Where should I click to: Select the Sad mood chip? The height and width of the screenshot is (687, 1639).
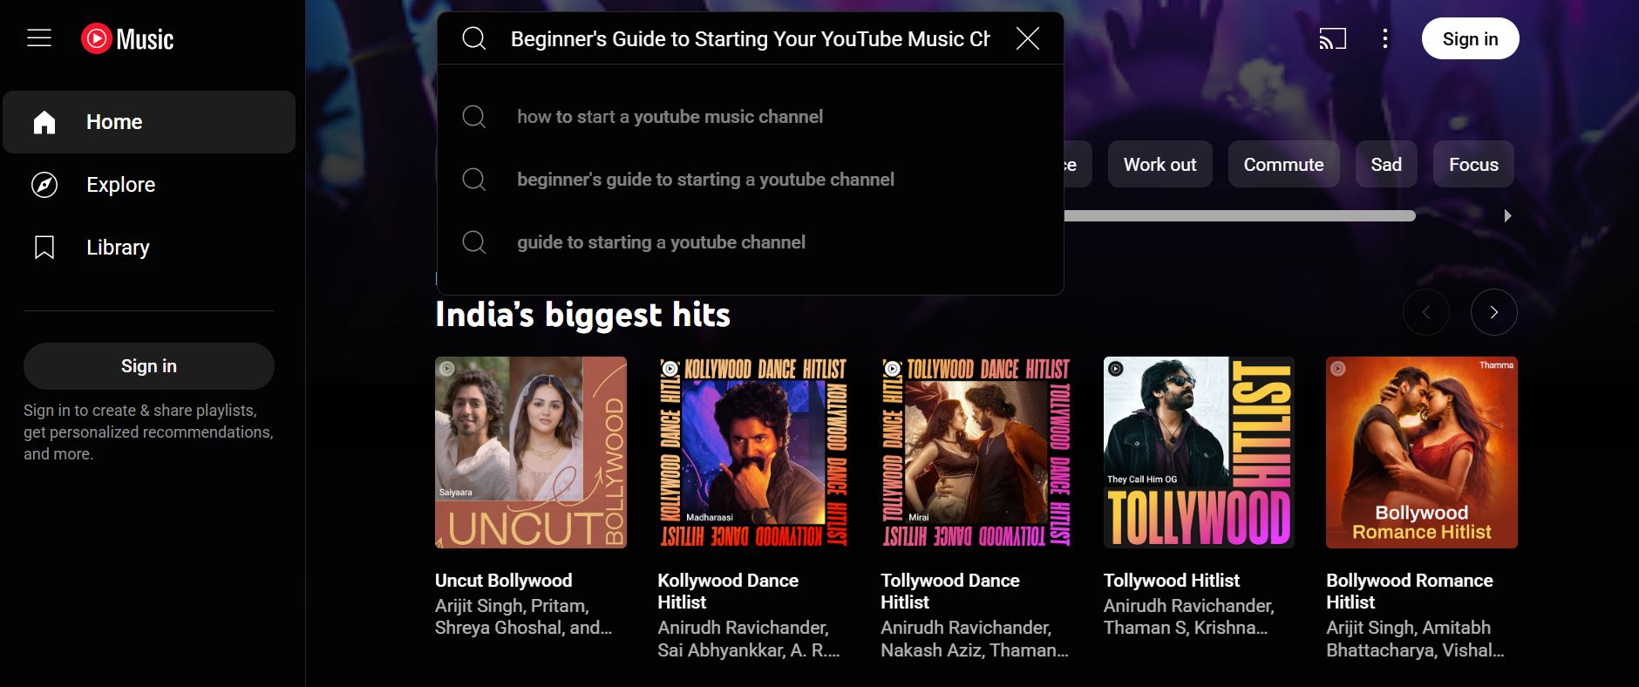click(x=1386, y=164)
